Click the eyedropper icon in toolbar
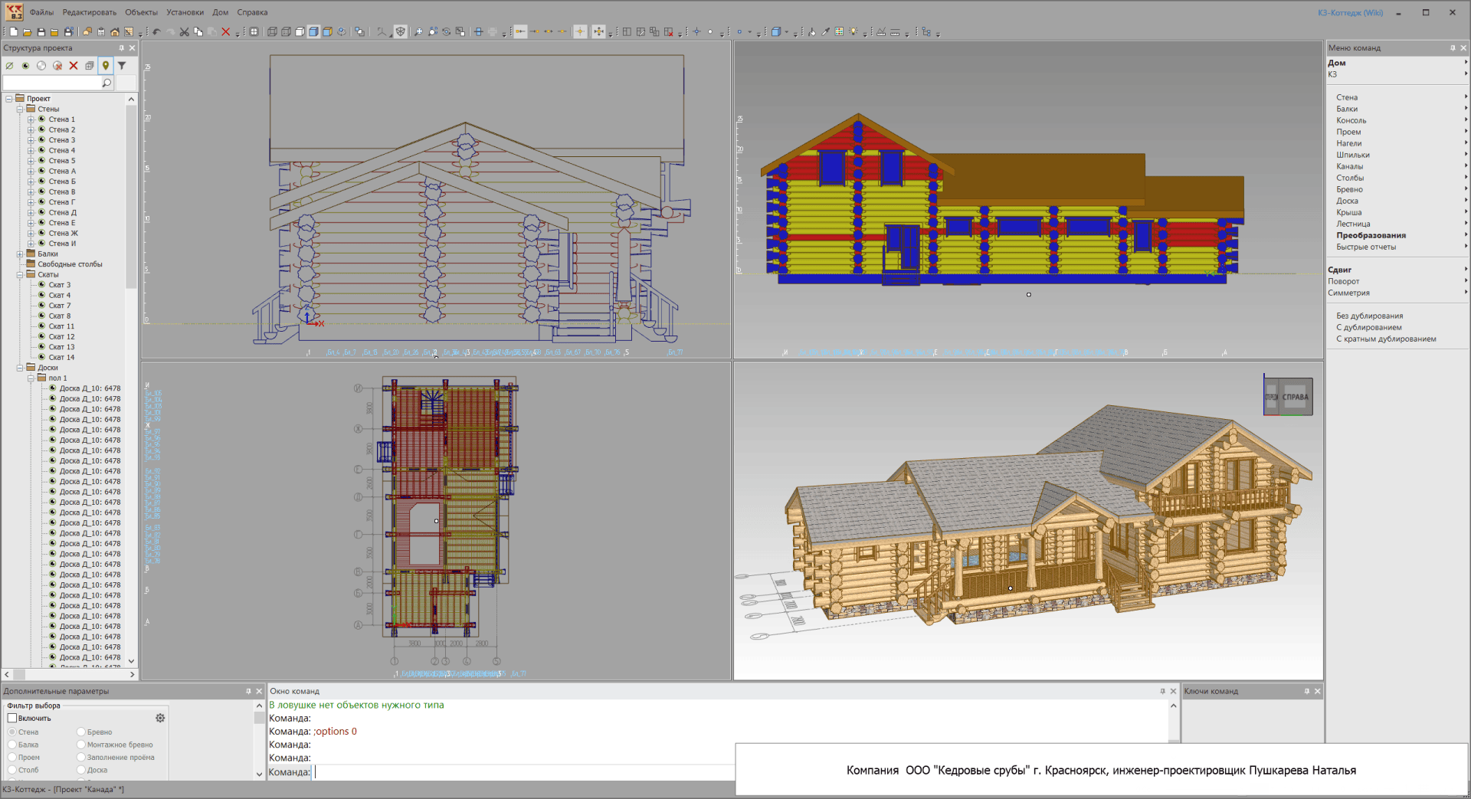 pos(826,32)
